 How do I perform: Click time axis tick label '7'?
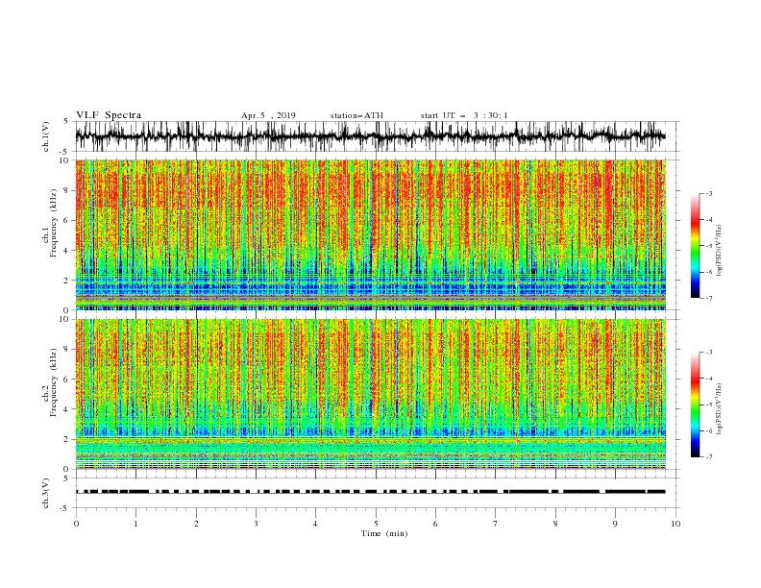(496, 524)
